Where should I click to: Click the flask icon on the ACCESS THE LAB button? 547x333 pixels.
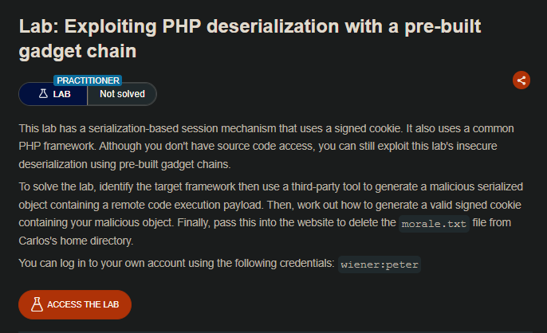point(36,304)
